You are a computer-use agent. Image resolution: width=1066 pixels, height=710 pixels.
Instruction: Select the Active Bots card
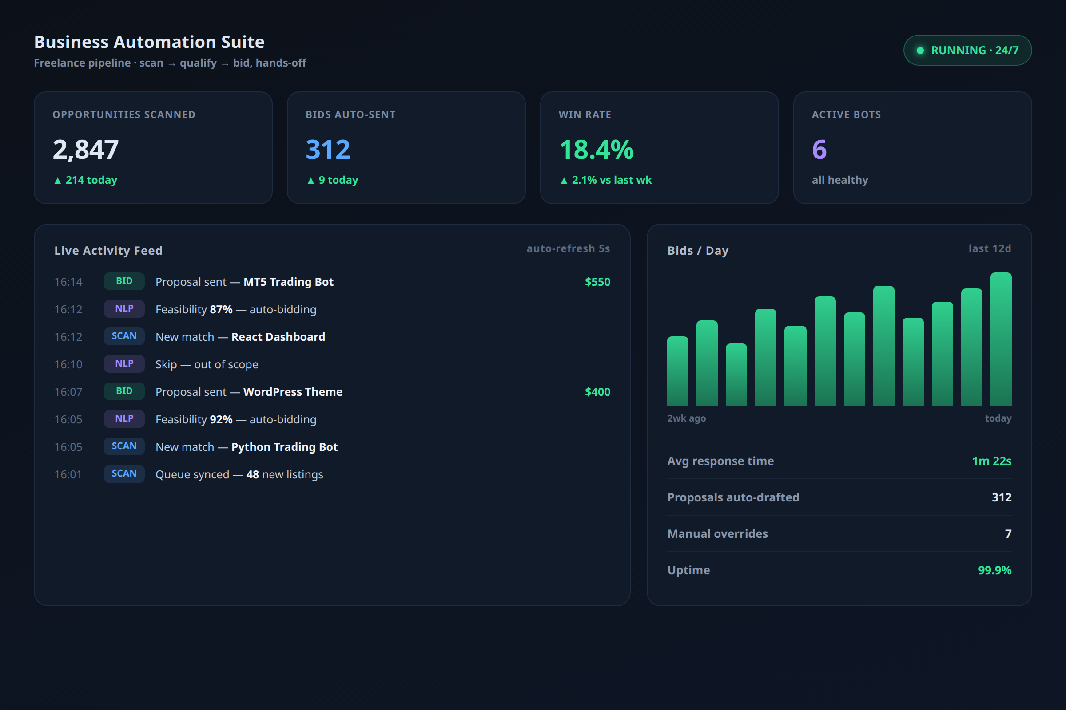click(912, 148)
